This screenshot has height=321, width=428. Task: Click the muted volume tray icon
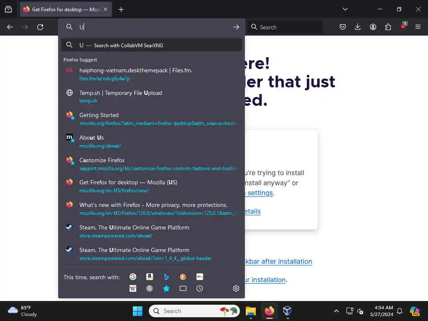(x=360, y=311)
